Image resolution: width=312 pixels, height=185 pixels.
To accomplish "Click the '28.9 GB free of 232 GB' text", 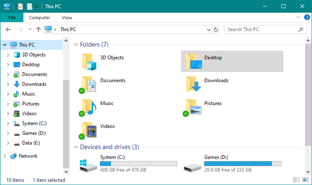I will pos(228,170).
